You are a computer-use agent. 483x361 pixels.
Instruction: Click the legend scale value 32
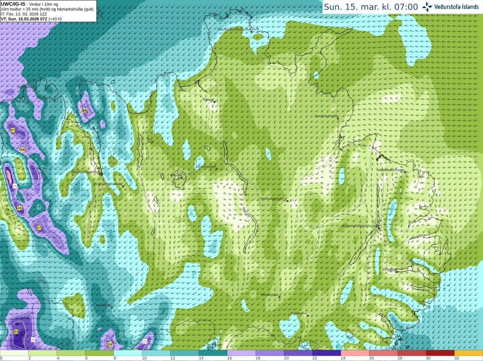pos(457,358)
